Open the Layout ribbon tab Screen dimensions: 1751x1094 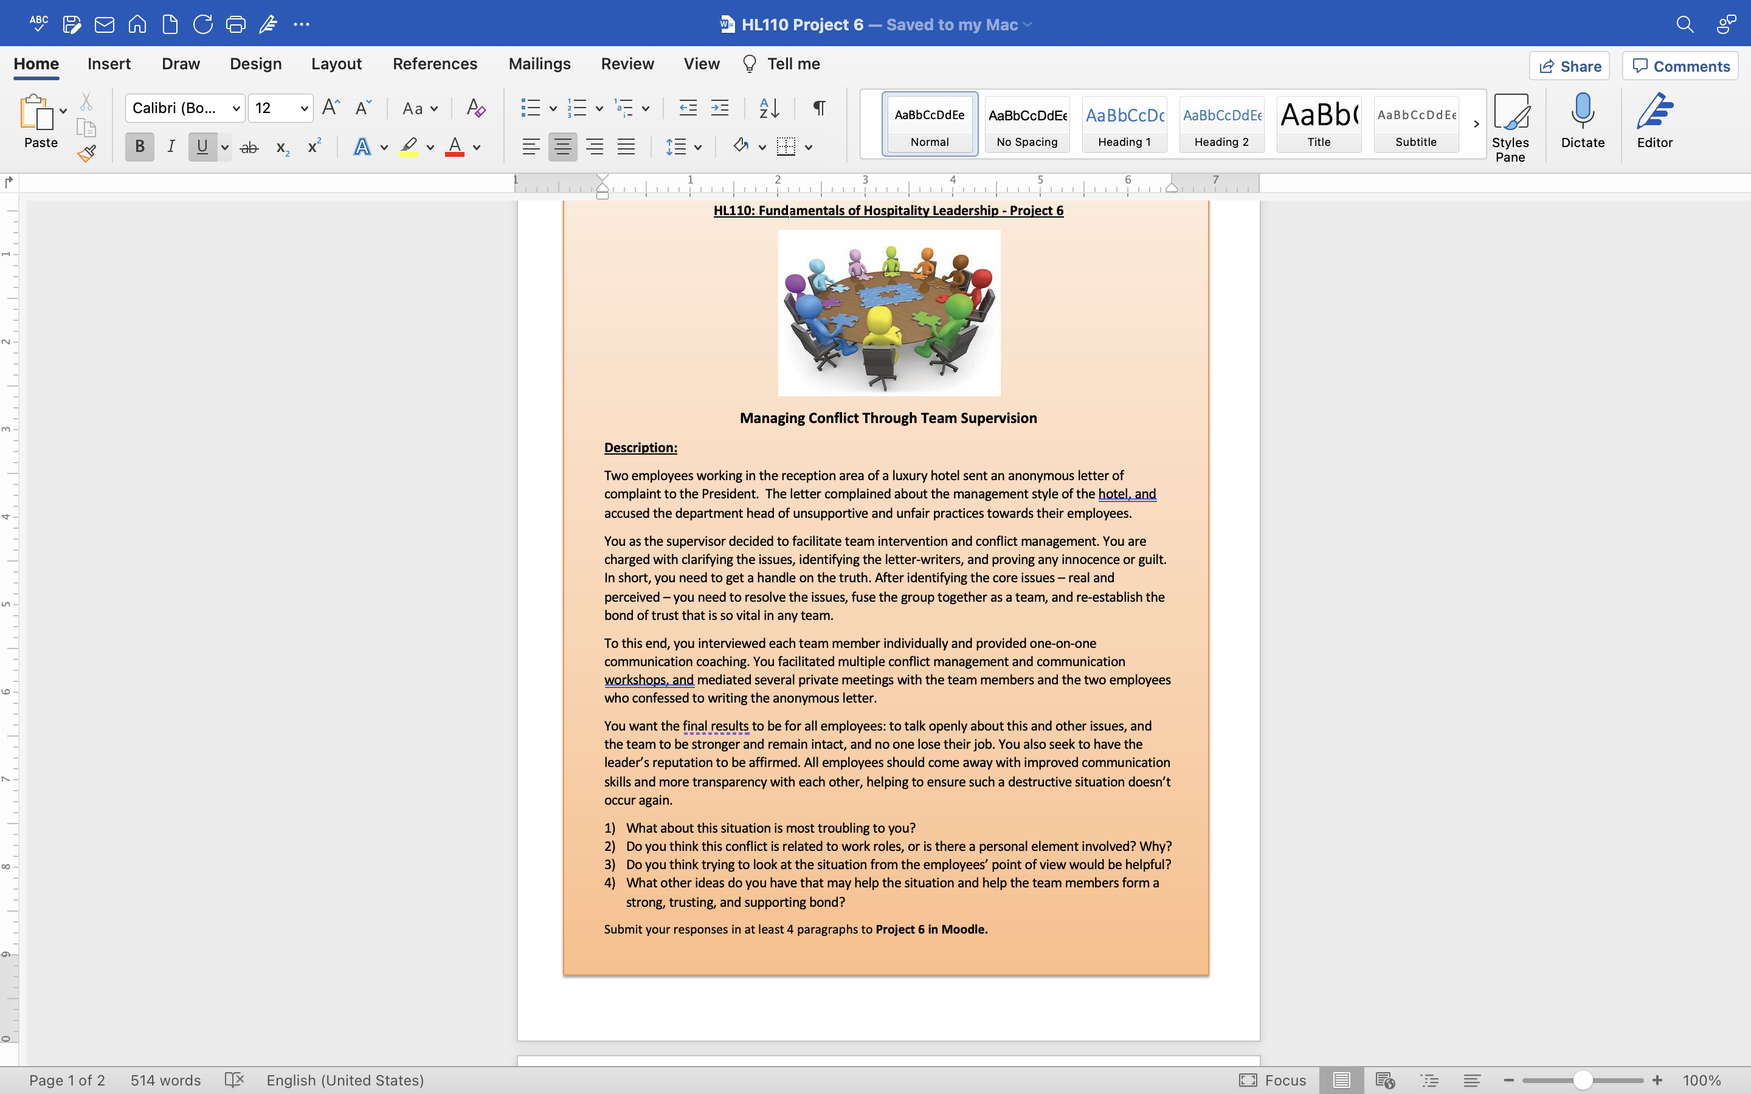pos(336,64)
